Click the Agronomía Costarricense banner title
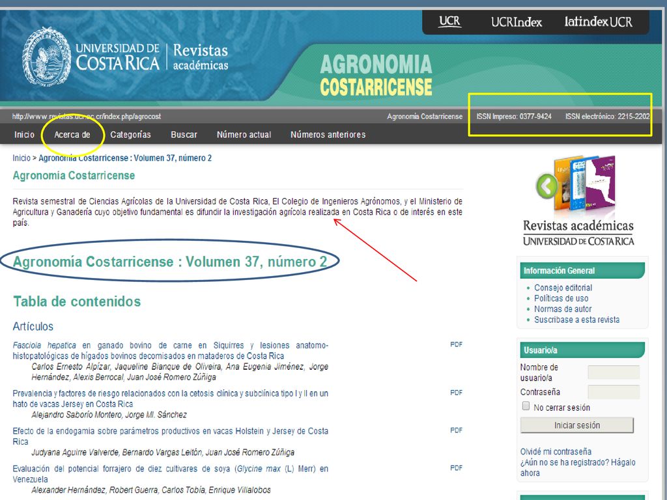 click(x=376, y=76)
